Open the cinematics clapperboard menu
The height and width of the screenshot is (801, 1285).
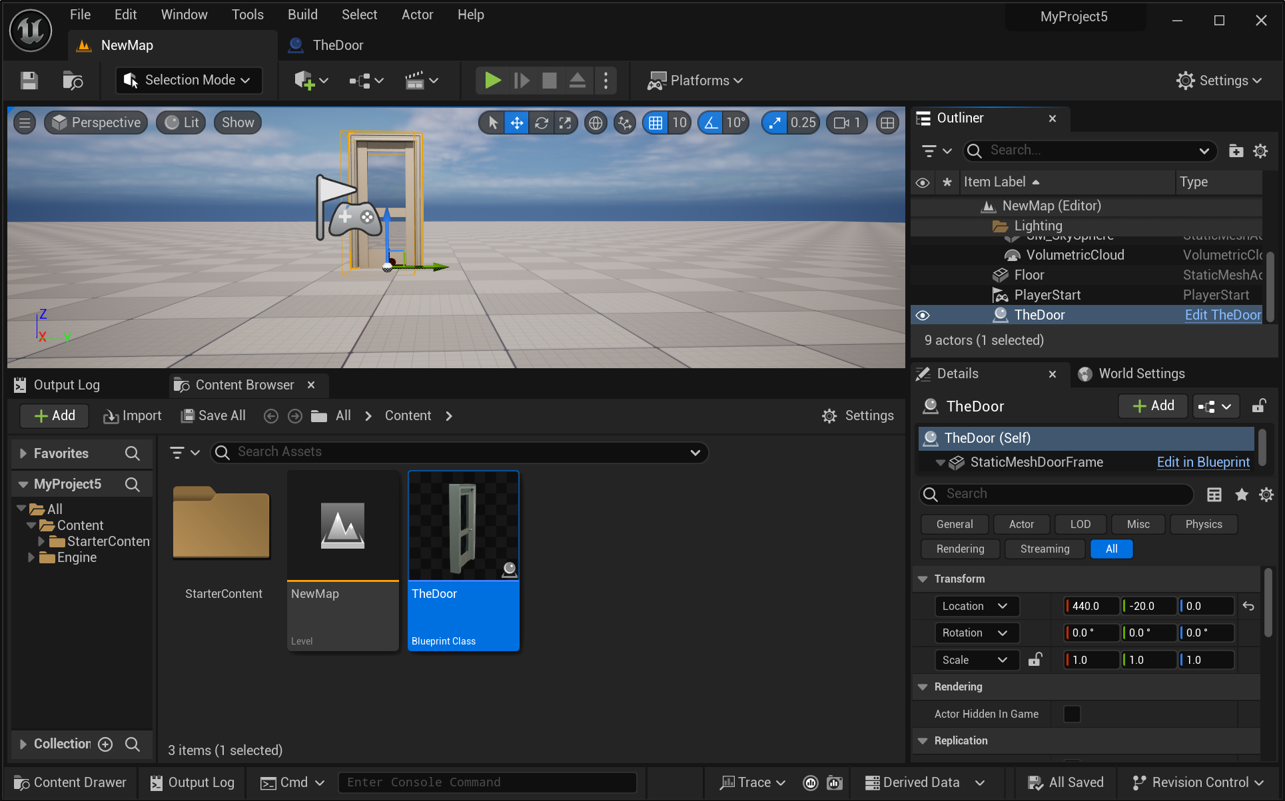tap(422, 81)
